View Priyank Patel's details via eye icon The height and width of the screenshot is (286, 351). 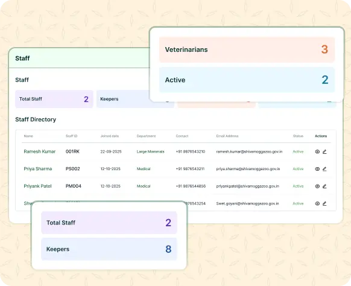pos(317,186)
